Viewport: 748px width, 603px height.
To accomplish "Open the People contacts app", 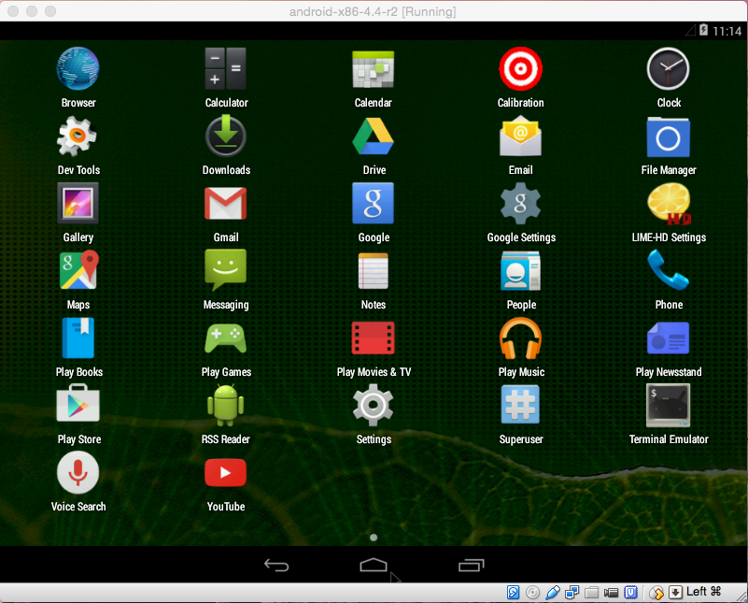I will [520, 271].
